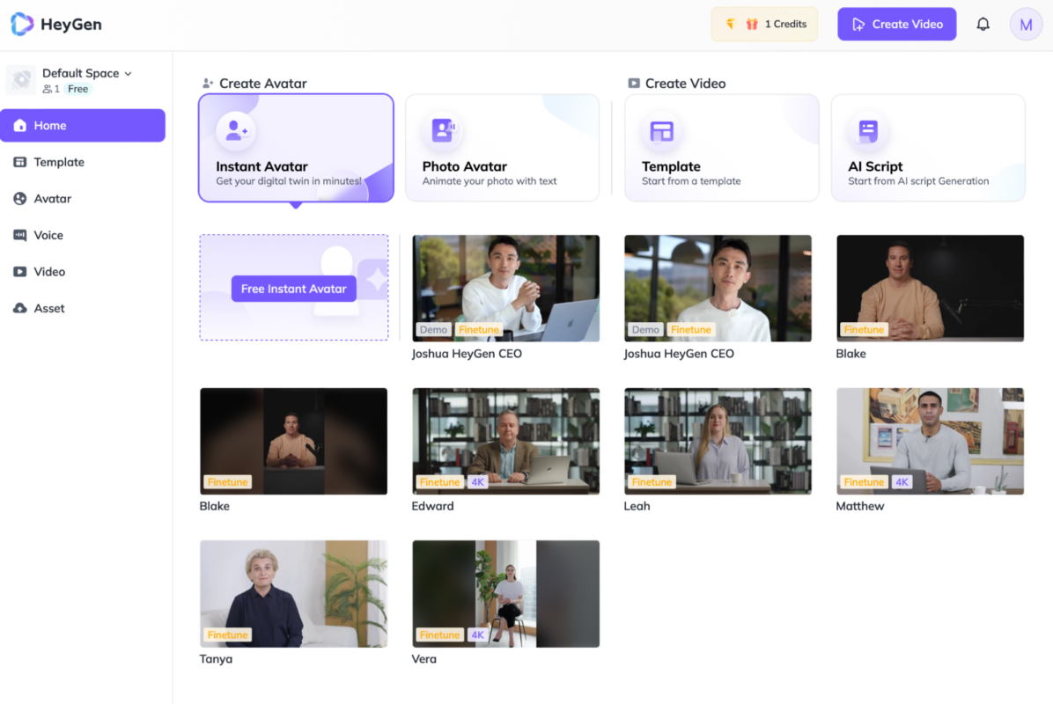Click the Free Instant Avatar button
The width and height of the screenshot is (1053, 704).
(293, 289)
